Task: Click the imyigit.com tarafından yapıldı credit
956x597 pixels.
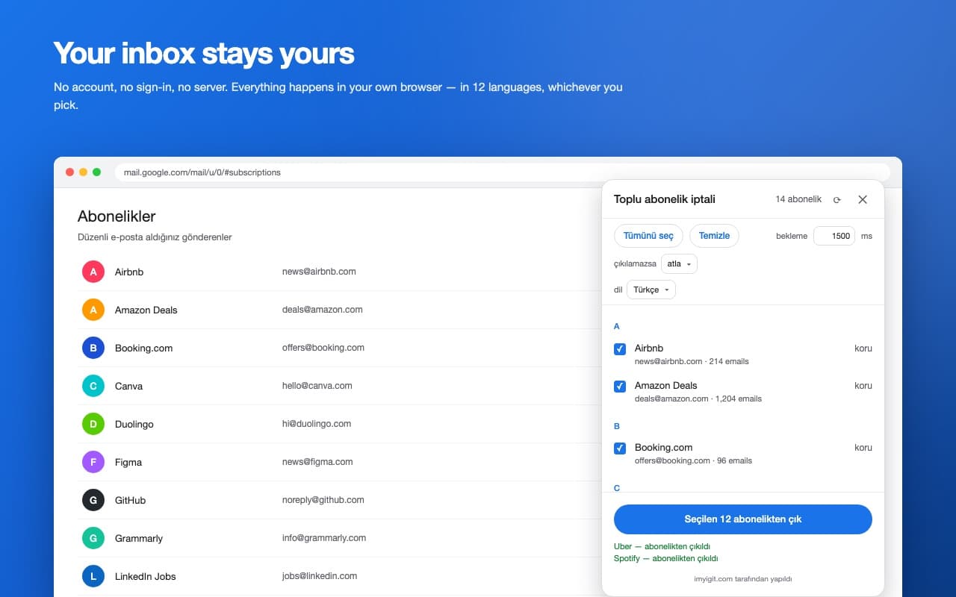Action: (743, 578)
